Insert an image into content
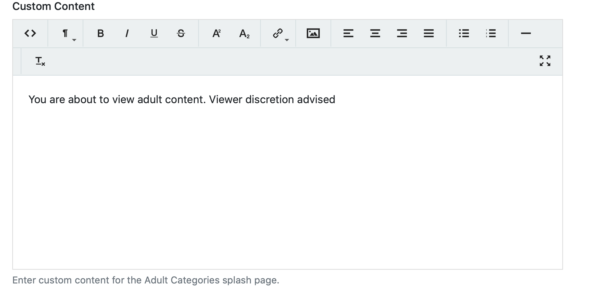The height and width of the screenshot is (286, 612). pos(313,33)
